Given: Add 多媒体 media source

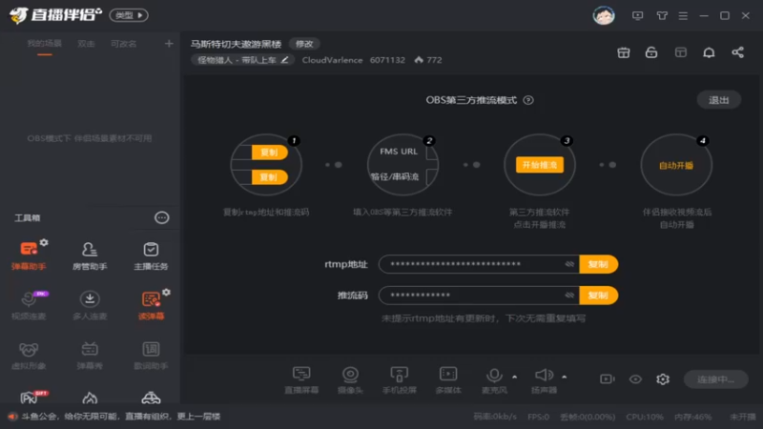Looking at the screenshot, I should coord(448,379).
